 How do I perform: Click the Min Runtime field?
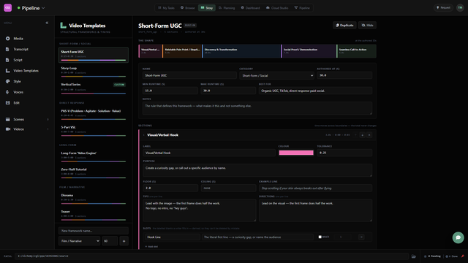[170, 91]
